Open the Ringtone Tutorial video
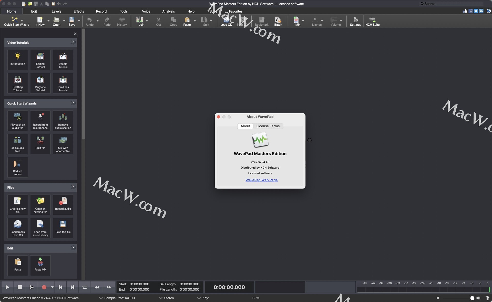Image resolution: width=492 pixels, height=302 pixels. 40,83
